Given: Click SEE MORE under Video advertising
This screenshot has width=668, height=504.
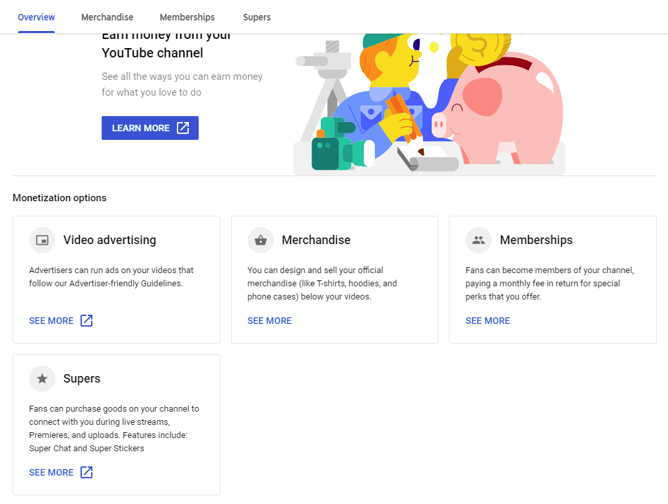Looking at the screenshot, I should point(51,321).
